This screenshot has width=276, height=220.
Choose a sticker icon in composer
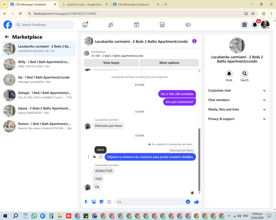(102, 202)
